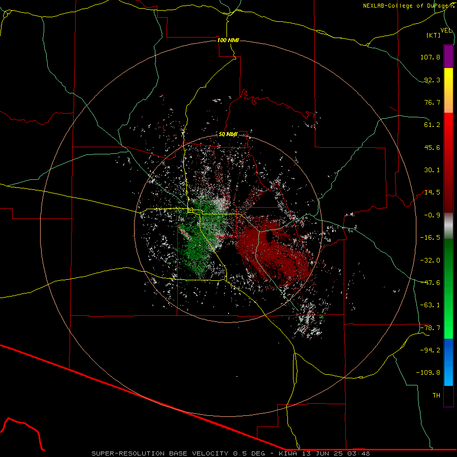457x457 pixels.
Task: Click the -0.9 value on the velocity scale
Action: point(432,215)
